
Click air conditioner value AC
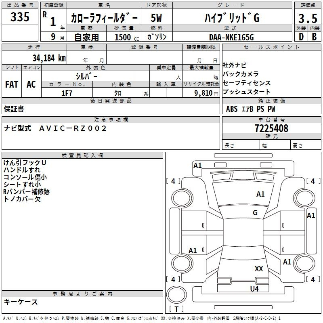click(31, 84)
